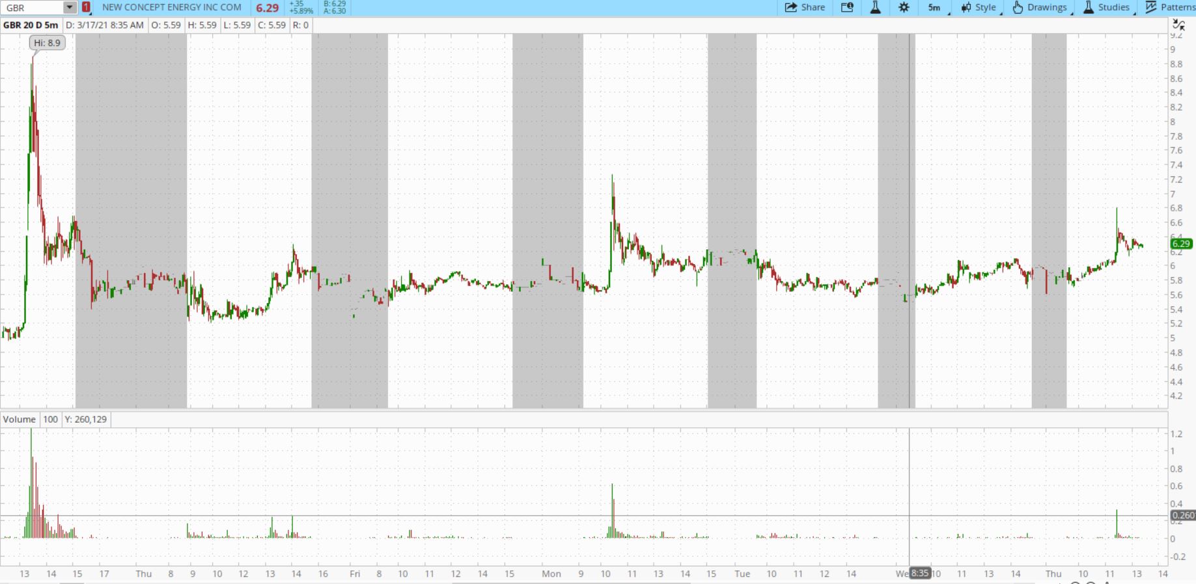Click the green 6.29 price axis label
1196x584 pixels.
click(x=1181, y=244)
